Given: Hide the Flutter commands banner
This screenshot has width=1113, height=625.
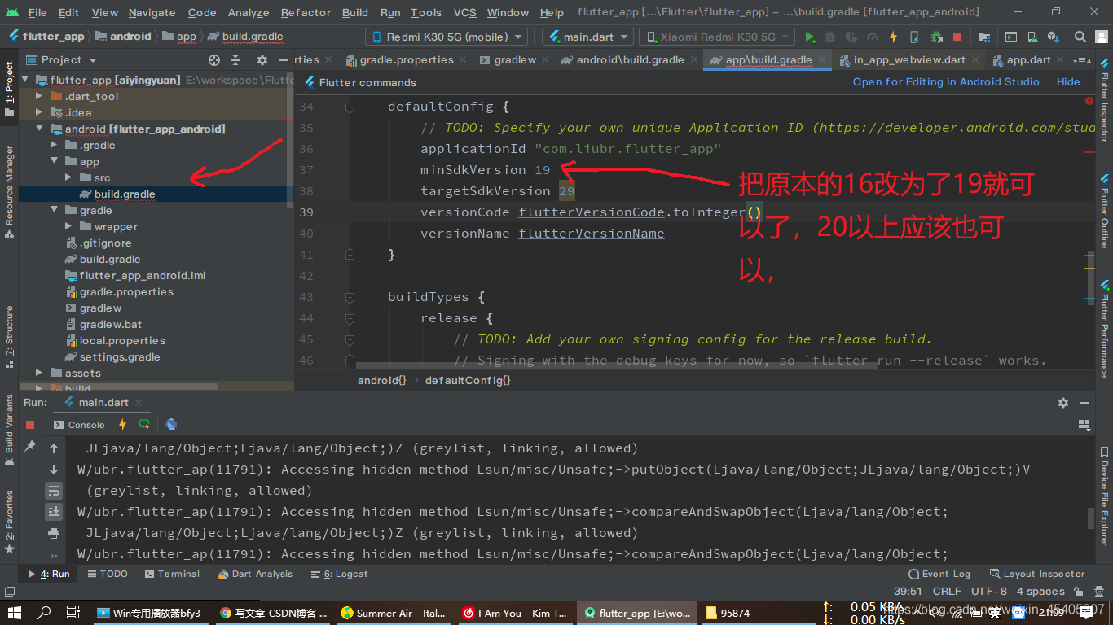Looking at the screenshot, I should click(1068, 82).
